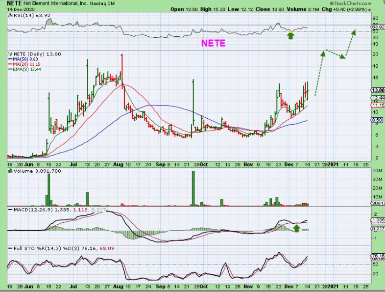This screenshot has width=385, height=292.
Task: Click the RSI(14) 63.92 indicator label
Action: click(32, 15)
